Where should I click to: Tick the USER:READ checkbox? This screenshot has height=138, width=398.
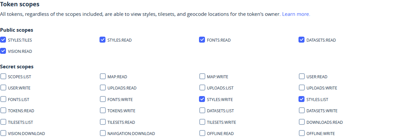[301, 76]
